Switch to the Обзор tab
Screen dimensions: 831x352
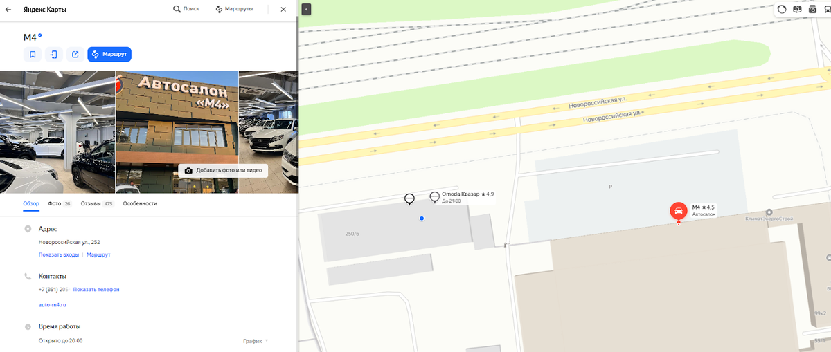pos(31,203)
